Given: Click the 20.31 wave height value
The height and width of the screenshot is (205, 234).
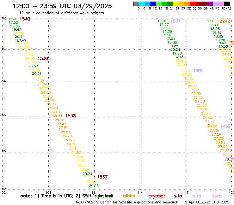Looking at the screenshot, I should coord(37,73).
